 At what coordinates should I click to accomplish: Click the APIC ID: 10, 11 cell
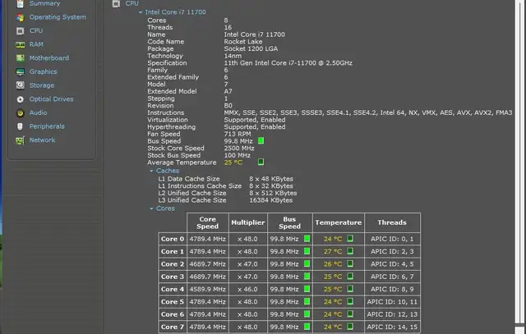[x=392, y=302]
